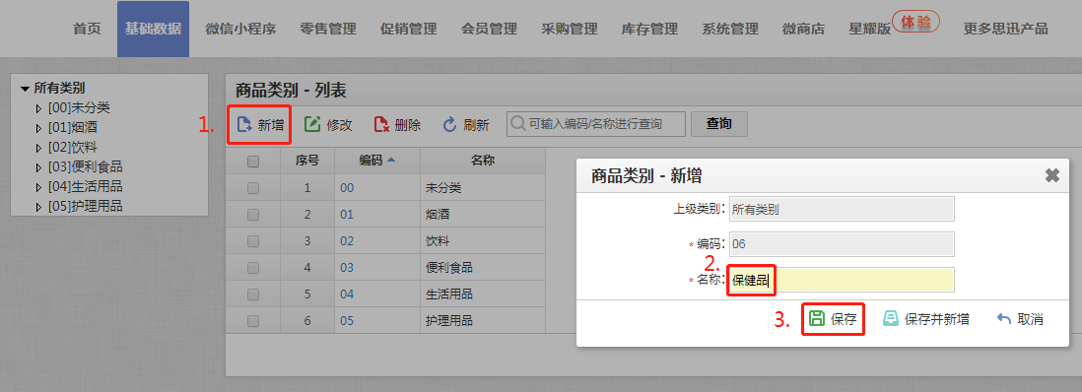Viewport: 1082px width, 392px height.
Task: Open code link 02
Action: (347, 241)
